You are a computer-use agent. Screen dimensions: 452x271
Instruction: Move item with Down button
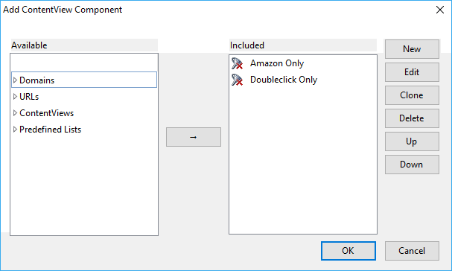coord(412,165)
